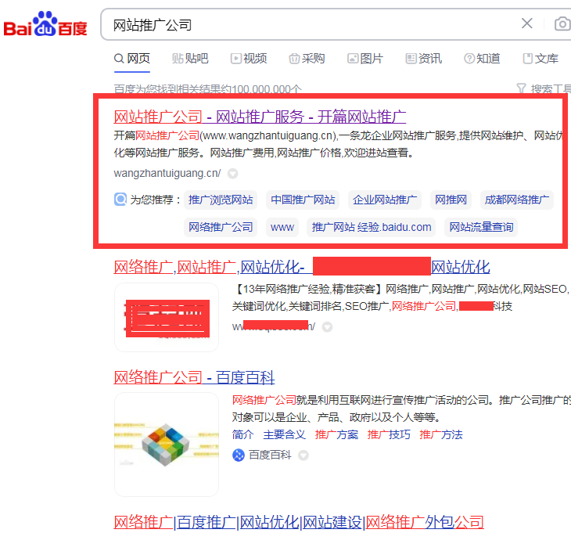Select recommended tag 中国推广网站

303,200
